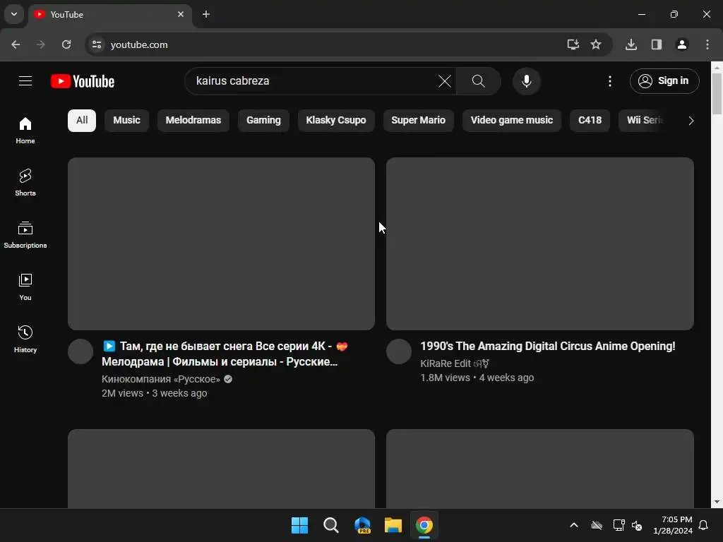Select the Gaming filter chip
The width and height of the screenshot is (723, 542).
click(263, 120)
